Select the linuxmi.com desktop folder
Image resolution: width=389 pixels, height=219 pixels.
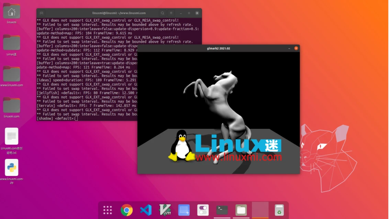click(x=11, y=108)
